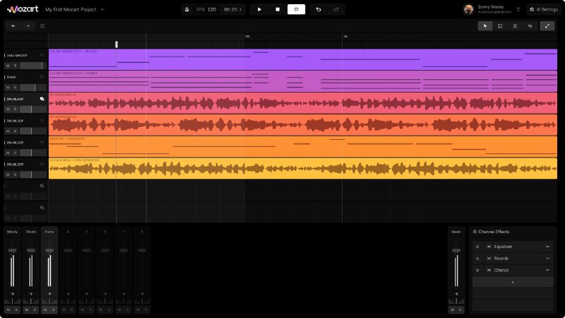Open AI Settings
Viewport: 565px width, 318px height.
click(x=544, y=9)
